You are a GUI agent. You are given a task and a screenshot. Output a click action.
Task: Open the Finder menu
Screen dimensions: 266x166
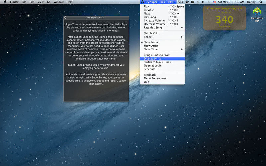14,2
